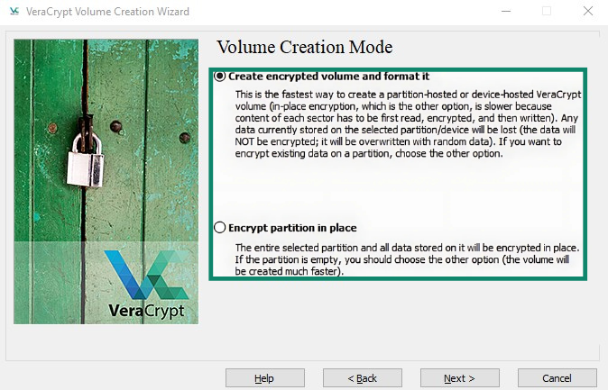The image size is (608, 390).
Task: Cancel the volume creation wizard
Action: click(557, 378)
